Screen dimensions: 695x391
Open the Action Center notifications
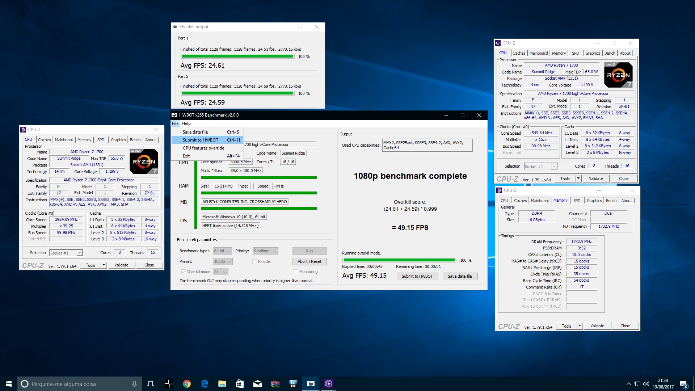tap(684, 384)
